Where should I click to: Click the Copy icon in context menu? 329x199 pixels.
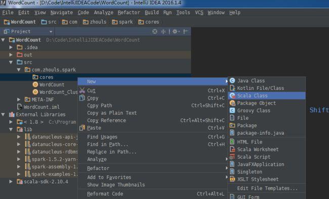click(x=82, y=98)
